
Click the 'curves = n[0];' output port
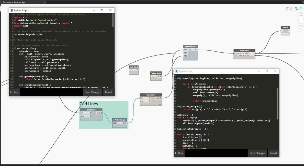(254, 53)
